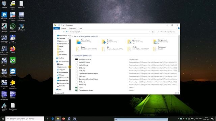Viewport: 216px width, 121px height.
Task: Switch to the Вид ribbon tab
Action: point(81,28)
